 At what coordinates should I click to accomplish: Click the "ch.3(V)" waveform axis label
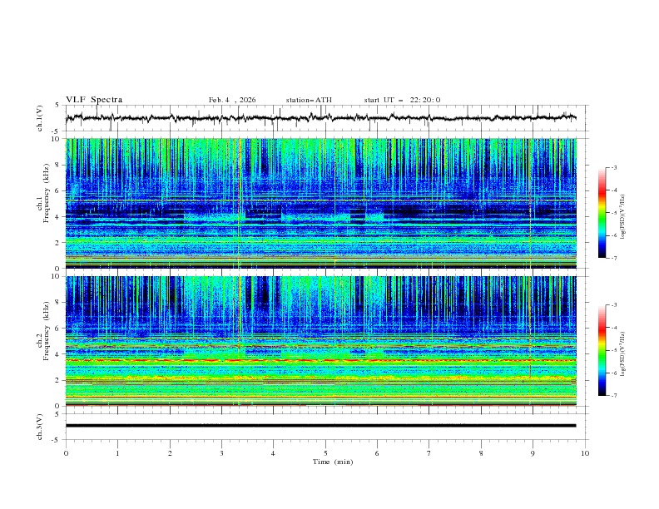(40, 427)
